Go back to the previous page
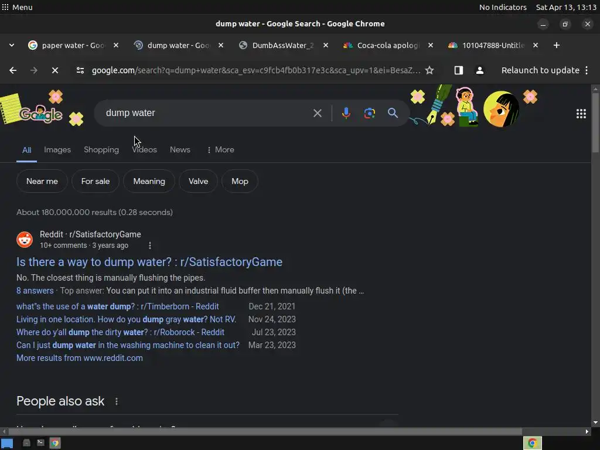 pyautogui.click(x=13, y=70)
